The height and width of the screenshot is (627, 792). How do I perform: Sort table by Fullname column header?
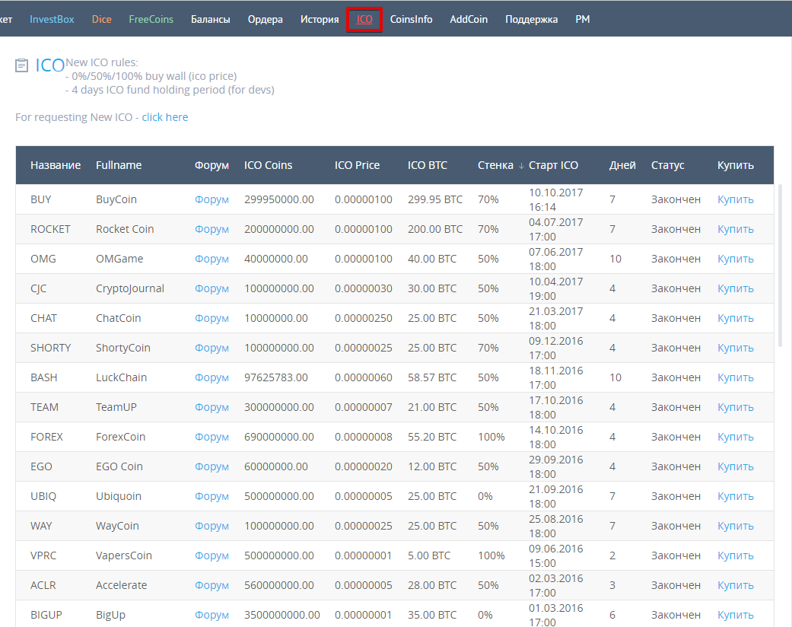pos(119,165)
